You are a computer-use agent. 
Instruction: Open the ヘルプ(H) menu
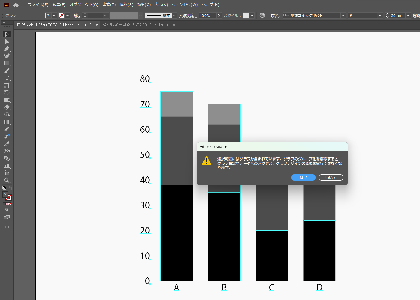tap(211, 5)
